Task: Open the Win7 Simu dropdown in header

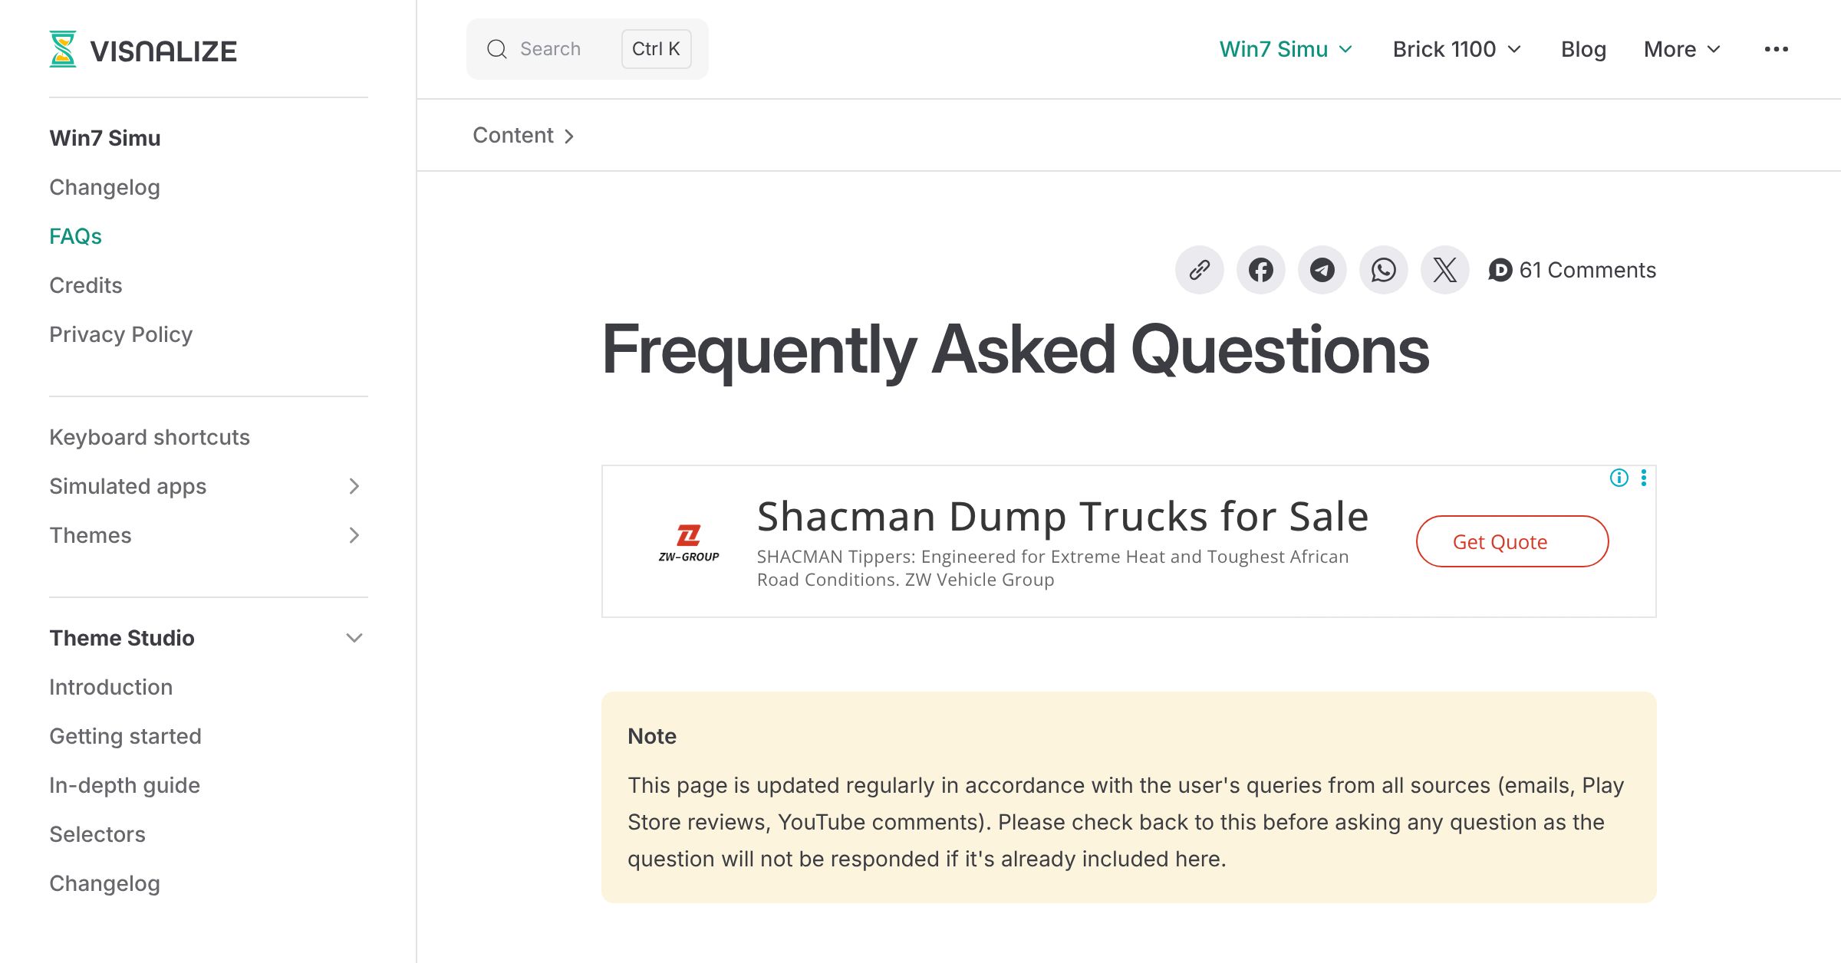Action: [1286, 49]
